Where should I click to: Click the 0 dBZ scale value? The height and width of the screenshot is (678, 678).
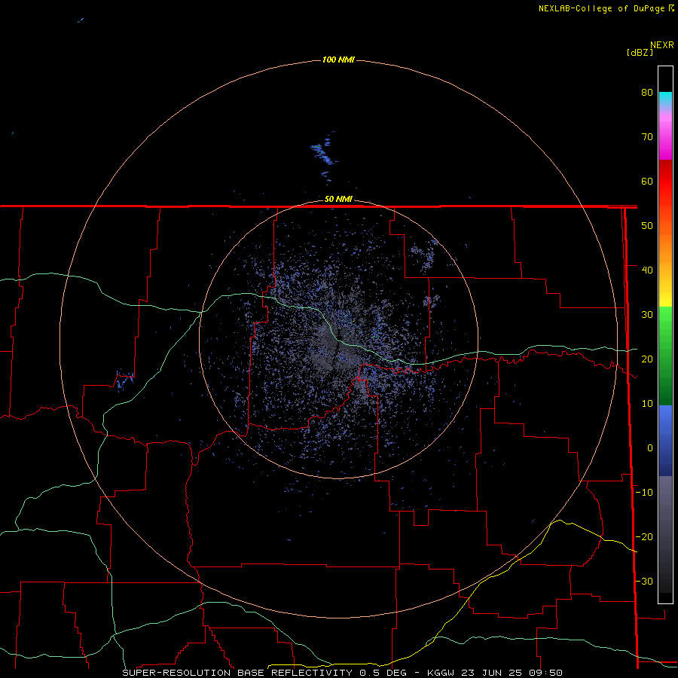pos(650,448)
